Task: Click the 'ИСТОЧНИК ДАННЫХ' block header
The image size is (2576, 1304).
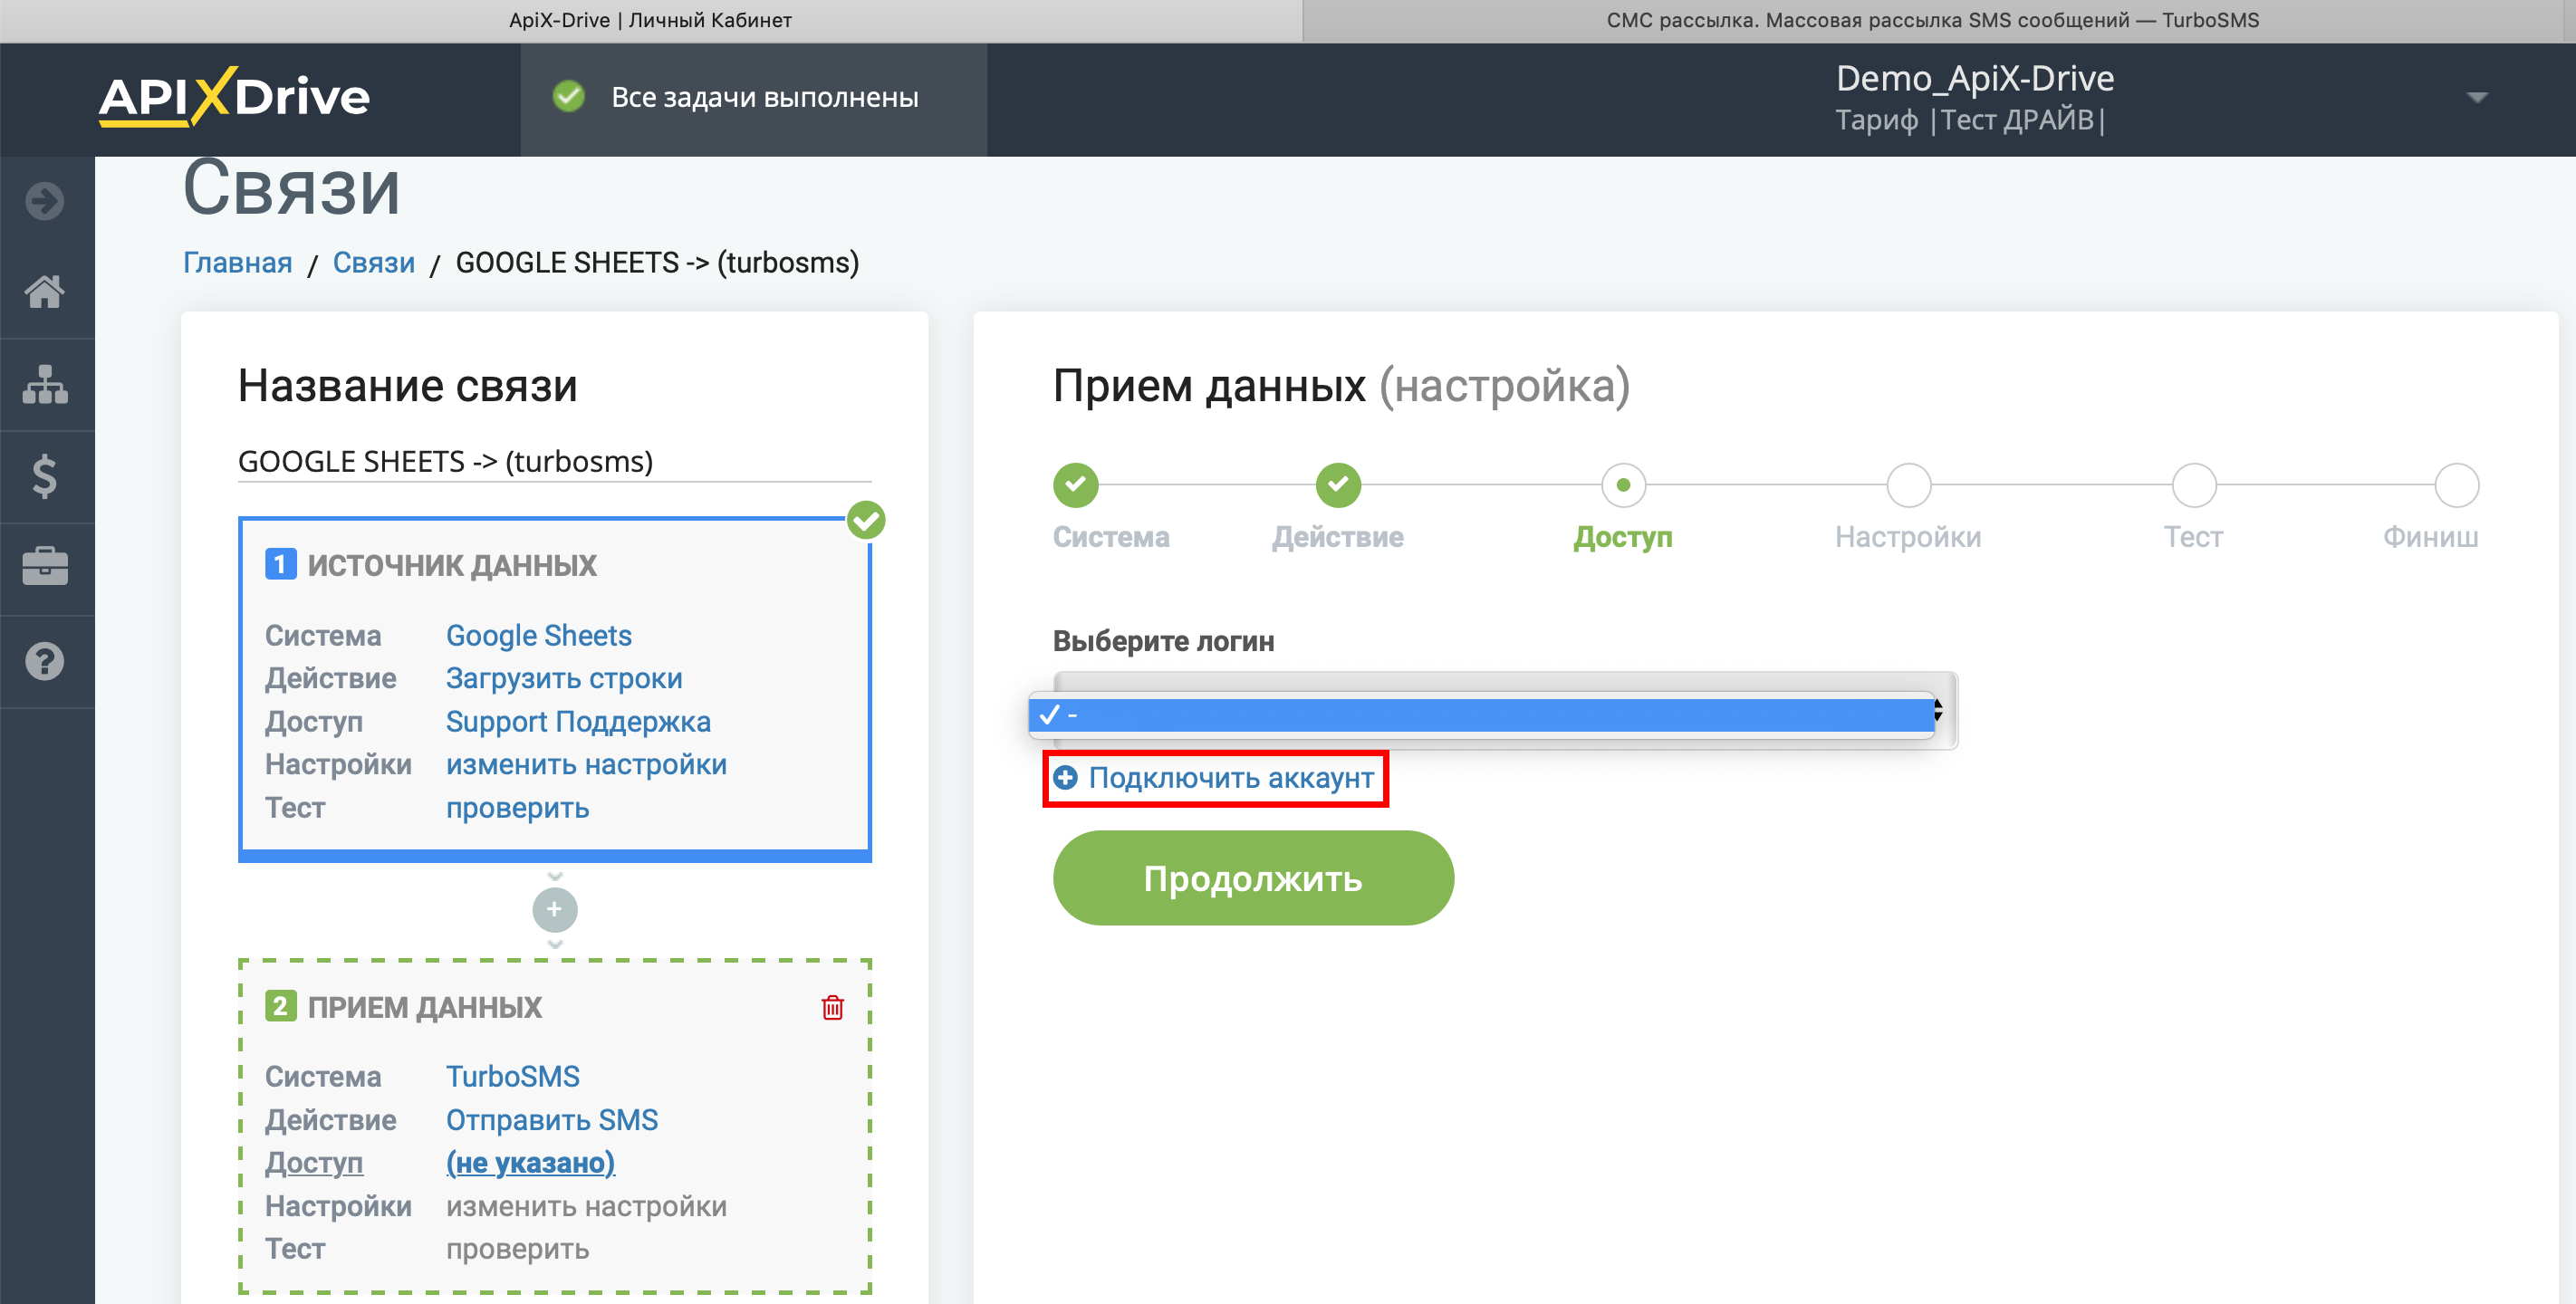Action: click(x=452, y=565)
